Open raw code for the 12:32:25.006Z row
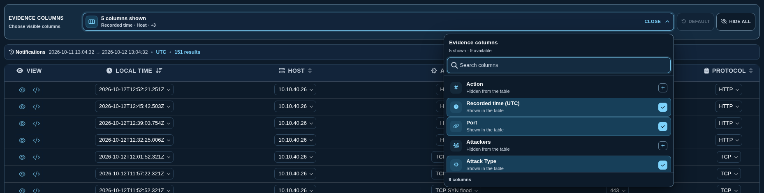Image resolution: width=764 pixels, height=193 pixels. coord(36,140)
